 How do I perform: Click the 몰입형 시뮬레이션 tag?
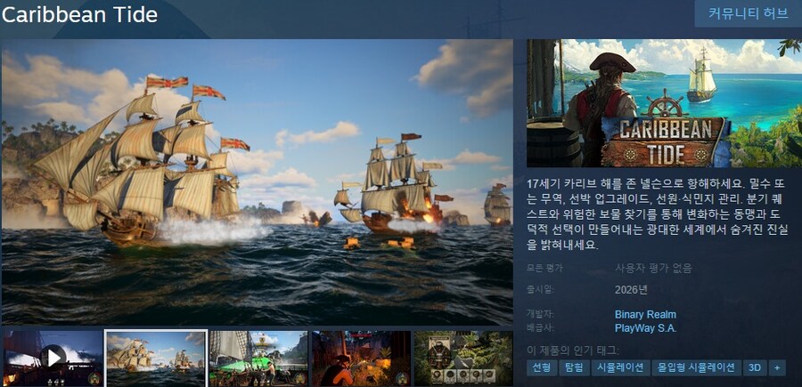[697, 367]
